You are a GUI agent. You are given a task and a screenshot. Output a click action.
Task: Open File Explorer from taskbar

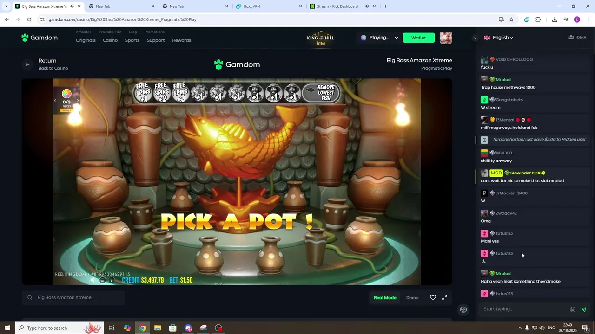point(158,328)
